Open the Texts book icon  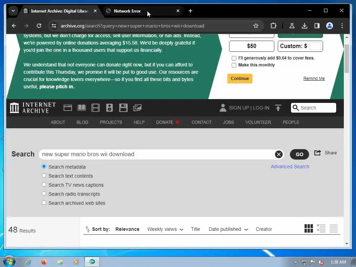[82, 108]
